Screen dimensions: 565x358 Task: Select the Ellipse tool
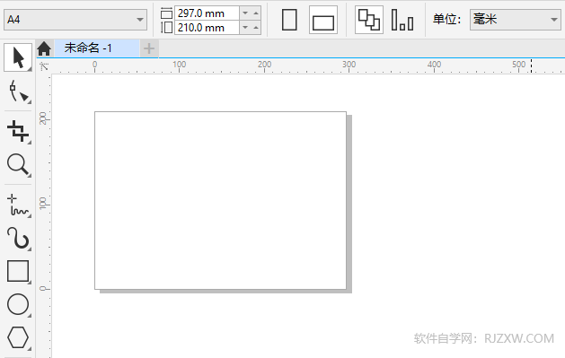pyautogui.click(x=18, y=304)
